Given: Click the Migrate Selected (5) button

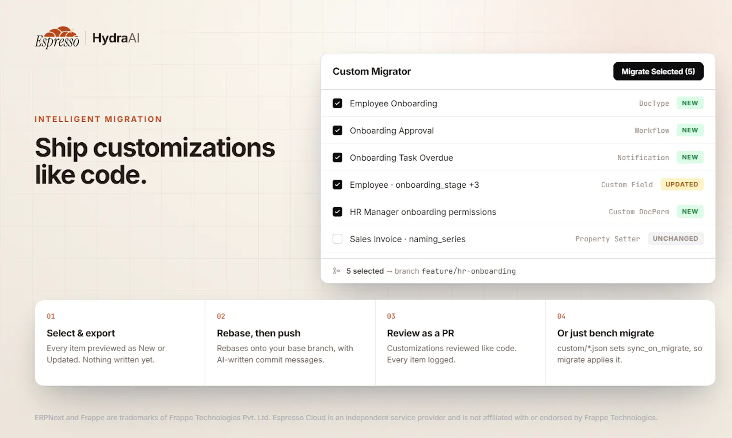Looking at the screenshot, I should pos(658,71).
